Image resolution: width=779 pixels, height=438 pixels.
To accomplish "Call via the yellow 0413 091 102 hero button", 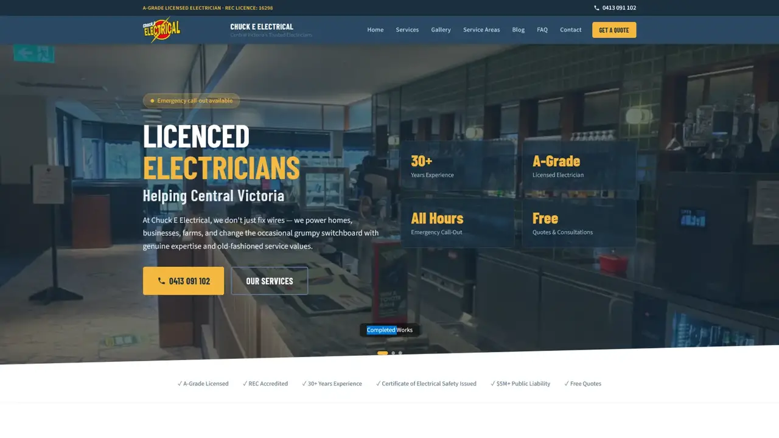I will click(183, 281).
